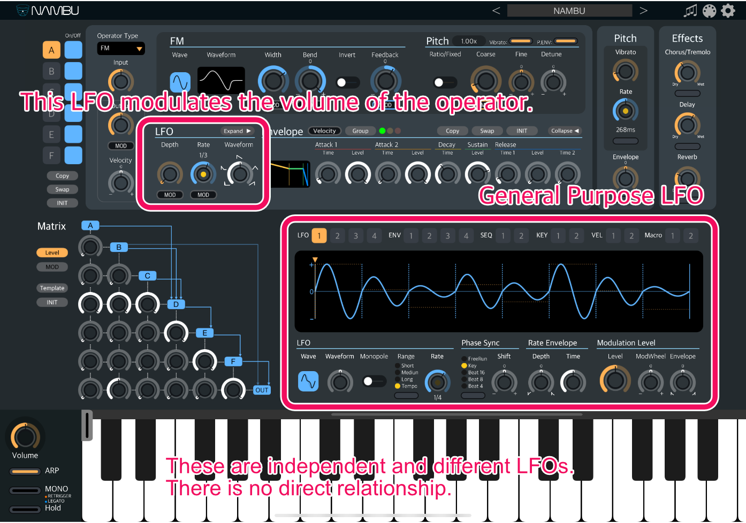Expand the operator LFO section
Screen dimensions: 746x523
[238, 131]
